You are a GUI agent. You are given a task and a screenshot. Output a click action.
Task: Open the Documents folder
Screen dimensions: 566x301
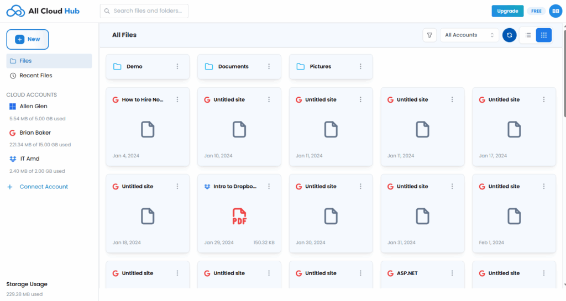239,67
